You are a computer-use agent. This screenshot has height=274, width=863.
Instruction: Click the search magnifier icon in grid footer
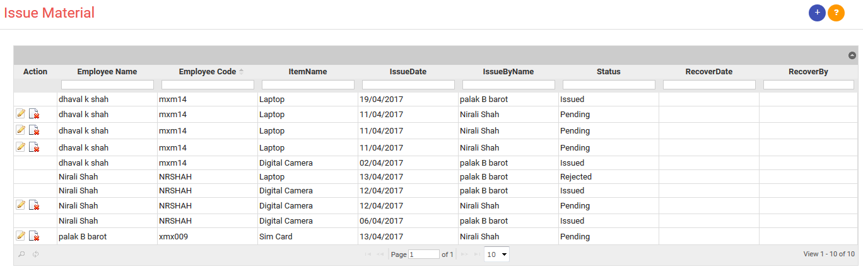pyautogui.click(x=21, y=254)
